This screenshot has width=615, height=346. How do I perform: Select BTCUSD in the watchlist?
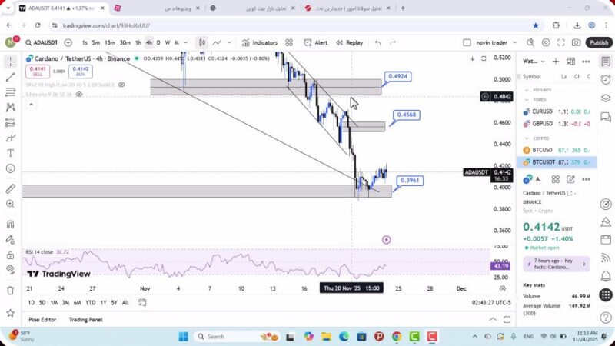point(543,150)
